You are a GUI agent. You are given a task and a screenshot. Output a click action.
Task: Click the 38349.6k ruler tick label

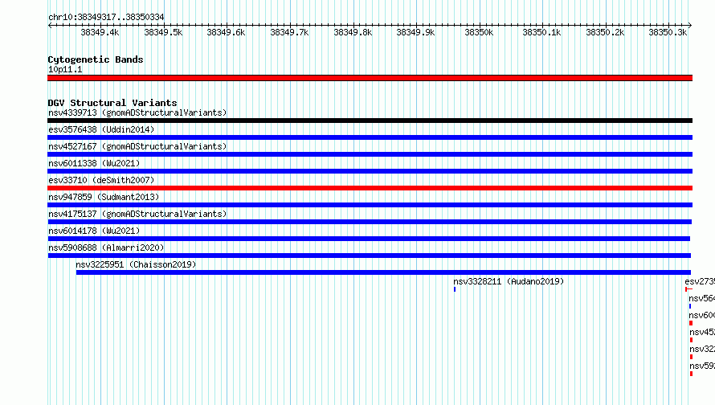click(x=226, y=32)
